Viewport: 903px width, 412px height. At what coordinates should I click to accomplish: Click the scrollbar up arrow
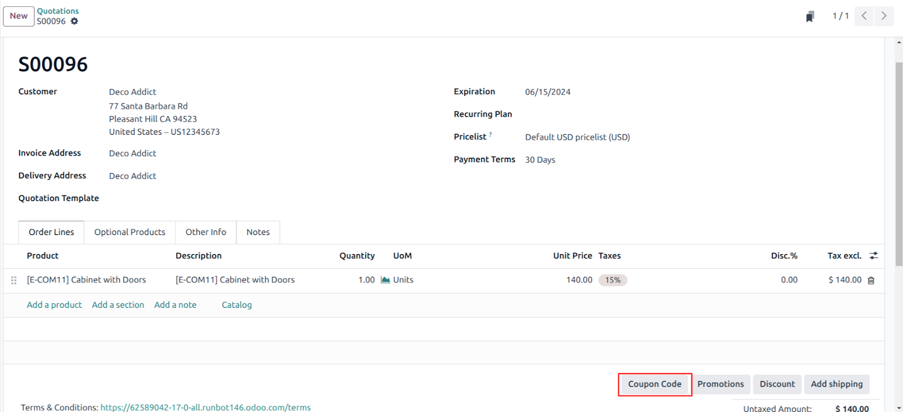898,42
